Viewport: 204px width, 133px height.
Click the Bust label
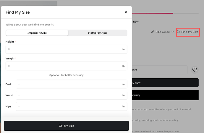(x=8, y=84)
